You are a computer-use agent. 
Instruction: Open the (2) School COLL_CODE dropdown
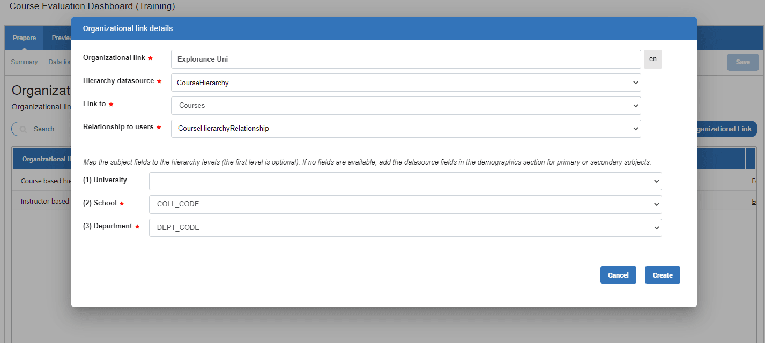405,204
